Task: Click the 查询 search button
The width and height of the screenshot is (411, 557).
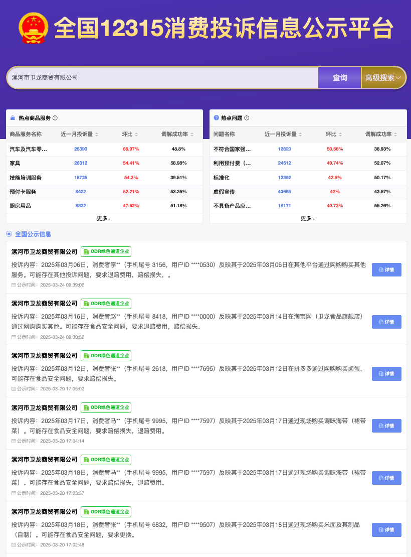Action: click(339, 78)
